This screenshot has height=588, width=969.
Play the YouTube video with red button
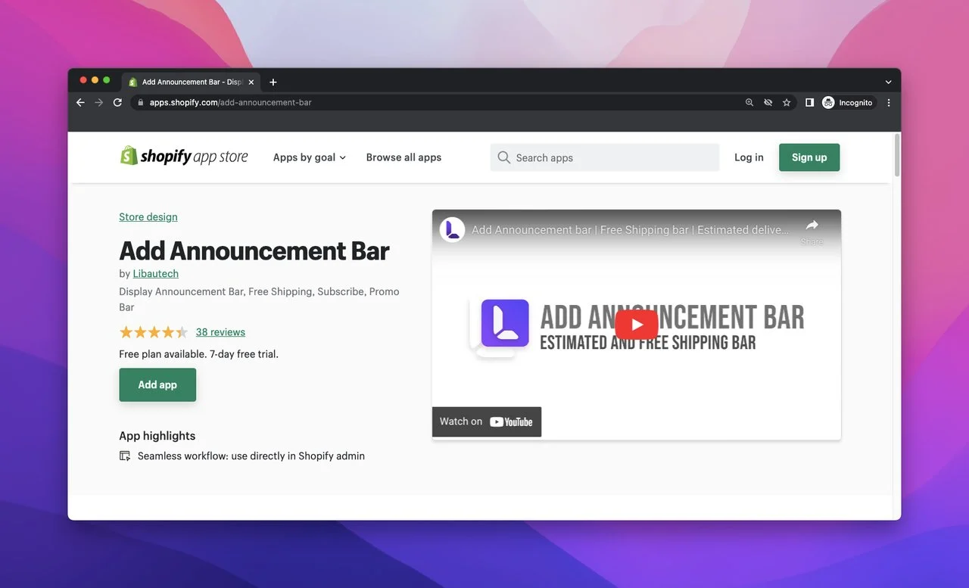pyautogui.click(x=637, y=325)
